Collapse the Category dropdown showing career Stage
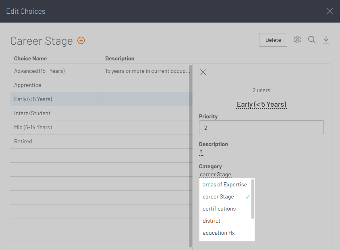Viewport: 340px width, 250px height. click(x=216, y=175)
